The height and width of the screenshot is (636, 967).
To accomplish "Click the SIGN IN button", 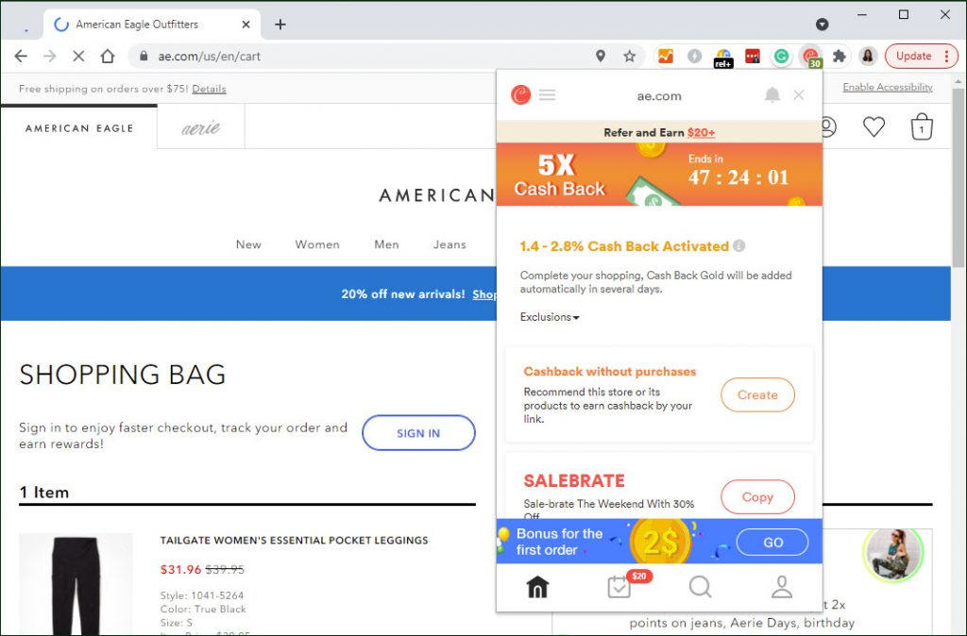I will coord(418,433).
